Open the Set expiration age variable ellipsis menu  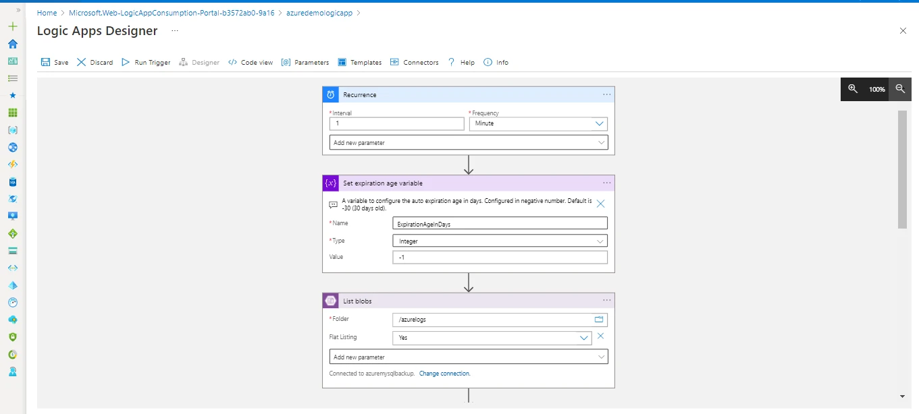point(606,183)
